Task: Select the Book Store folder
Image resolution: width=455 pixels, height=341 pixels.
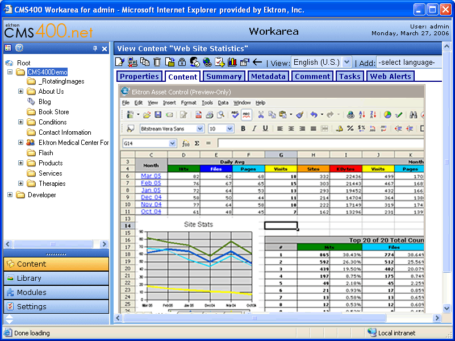Action: 54,112
